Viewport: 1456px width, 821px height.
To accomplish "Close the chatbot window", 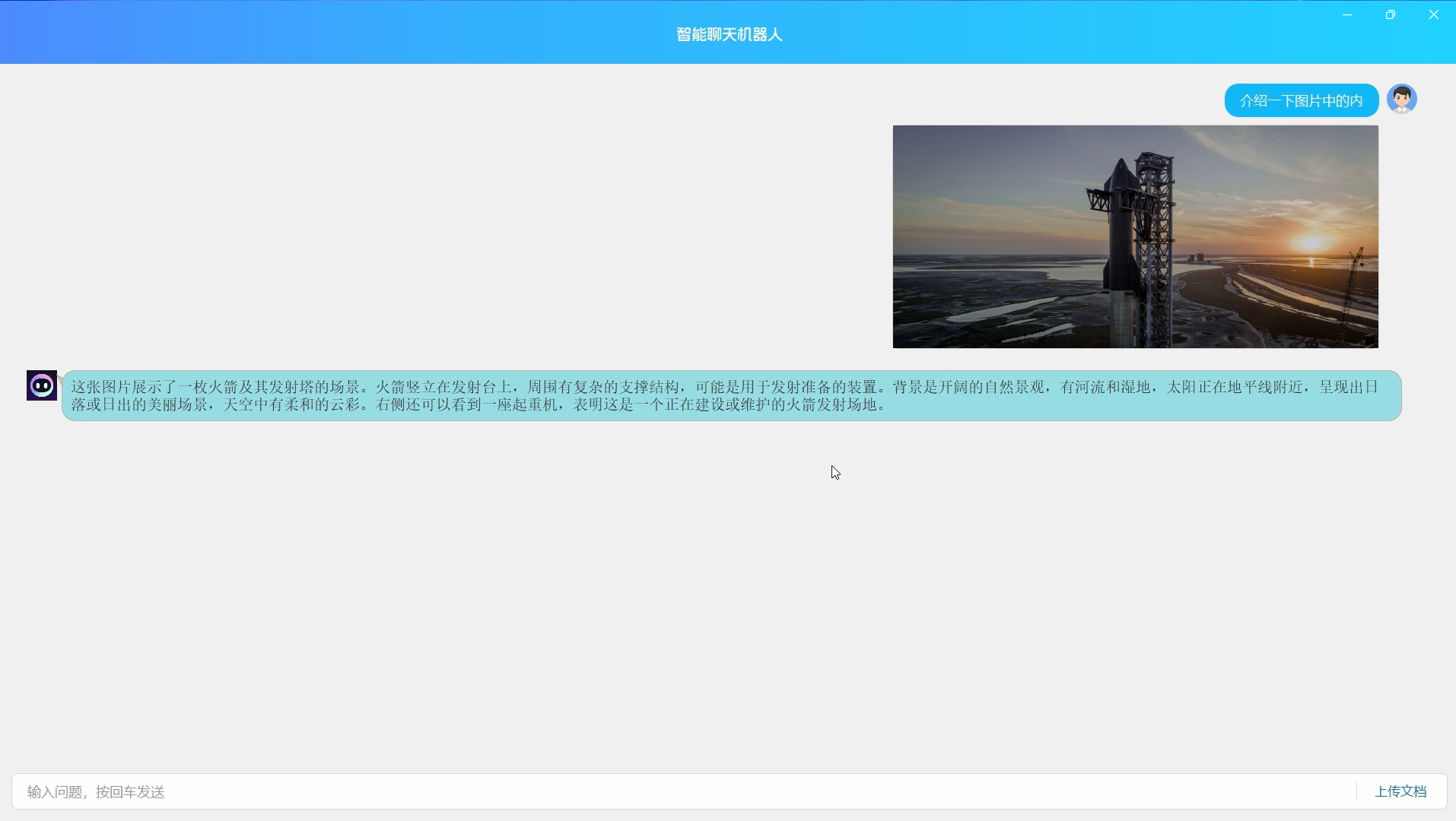I will click(x=1434, y=14).
